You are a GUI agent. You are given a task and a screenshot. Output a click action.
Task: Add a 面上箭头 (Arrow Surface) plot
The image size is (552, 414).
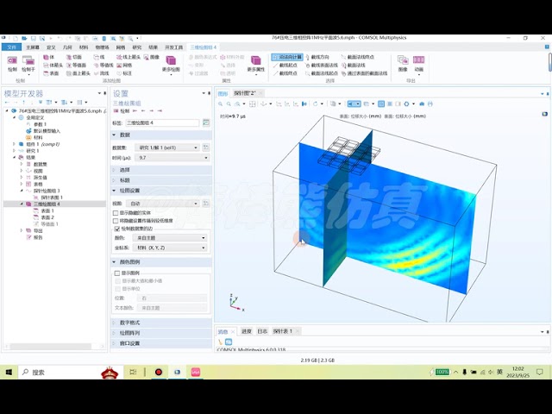(78, 73)
